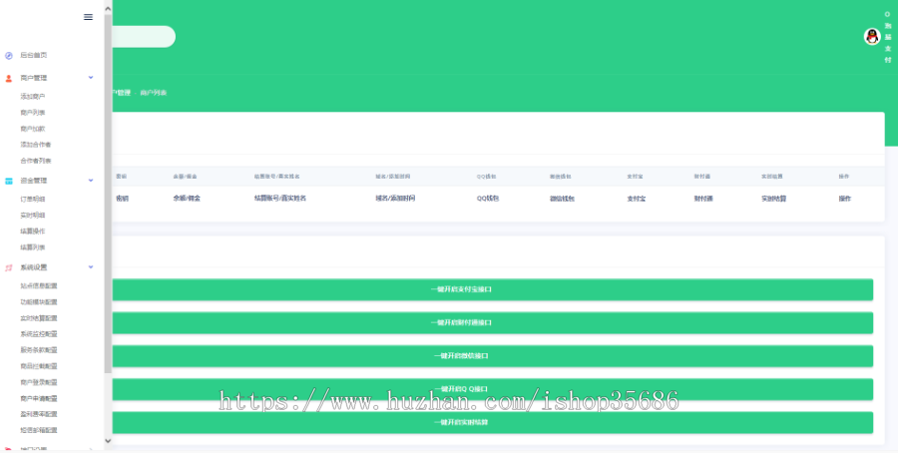Open 添加合作者 submenu item
Image resolution: width=898 pixels, height=453 pixels.
pyautogui.click(x=36, y=145)
